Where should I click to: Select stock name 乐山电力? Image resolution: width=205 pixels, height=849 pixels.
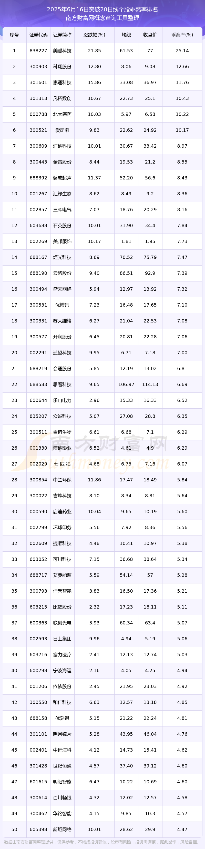coord(62,400)
